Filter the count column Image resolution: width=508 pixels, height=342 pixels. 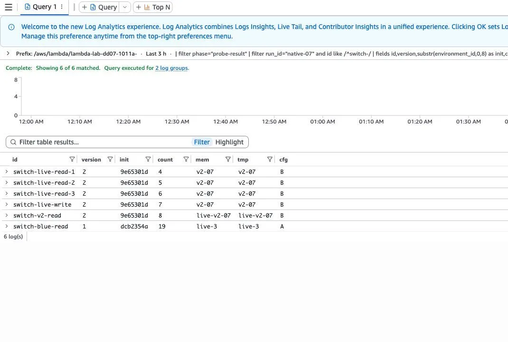point(186,159)
